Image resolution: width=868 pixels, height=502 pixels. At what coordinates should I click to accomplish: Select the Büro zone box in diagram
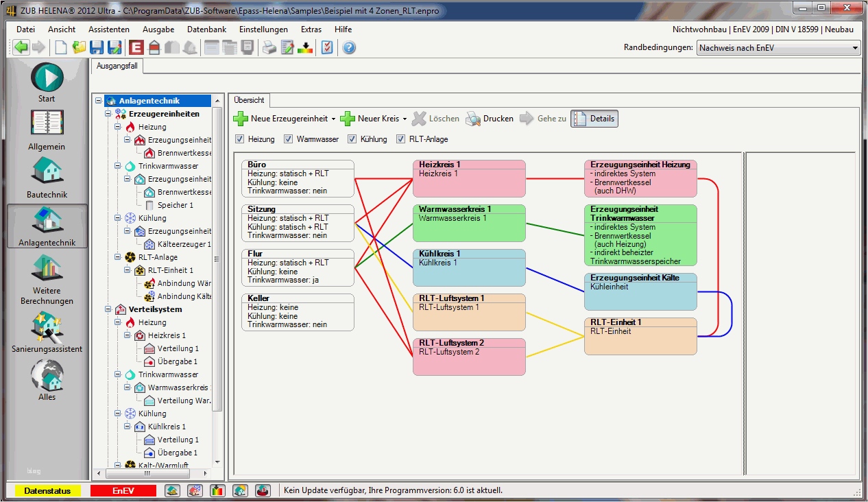click(298, 178)
